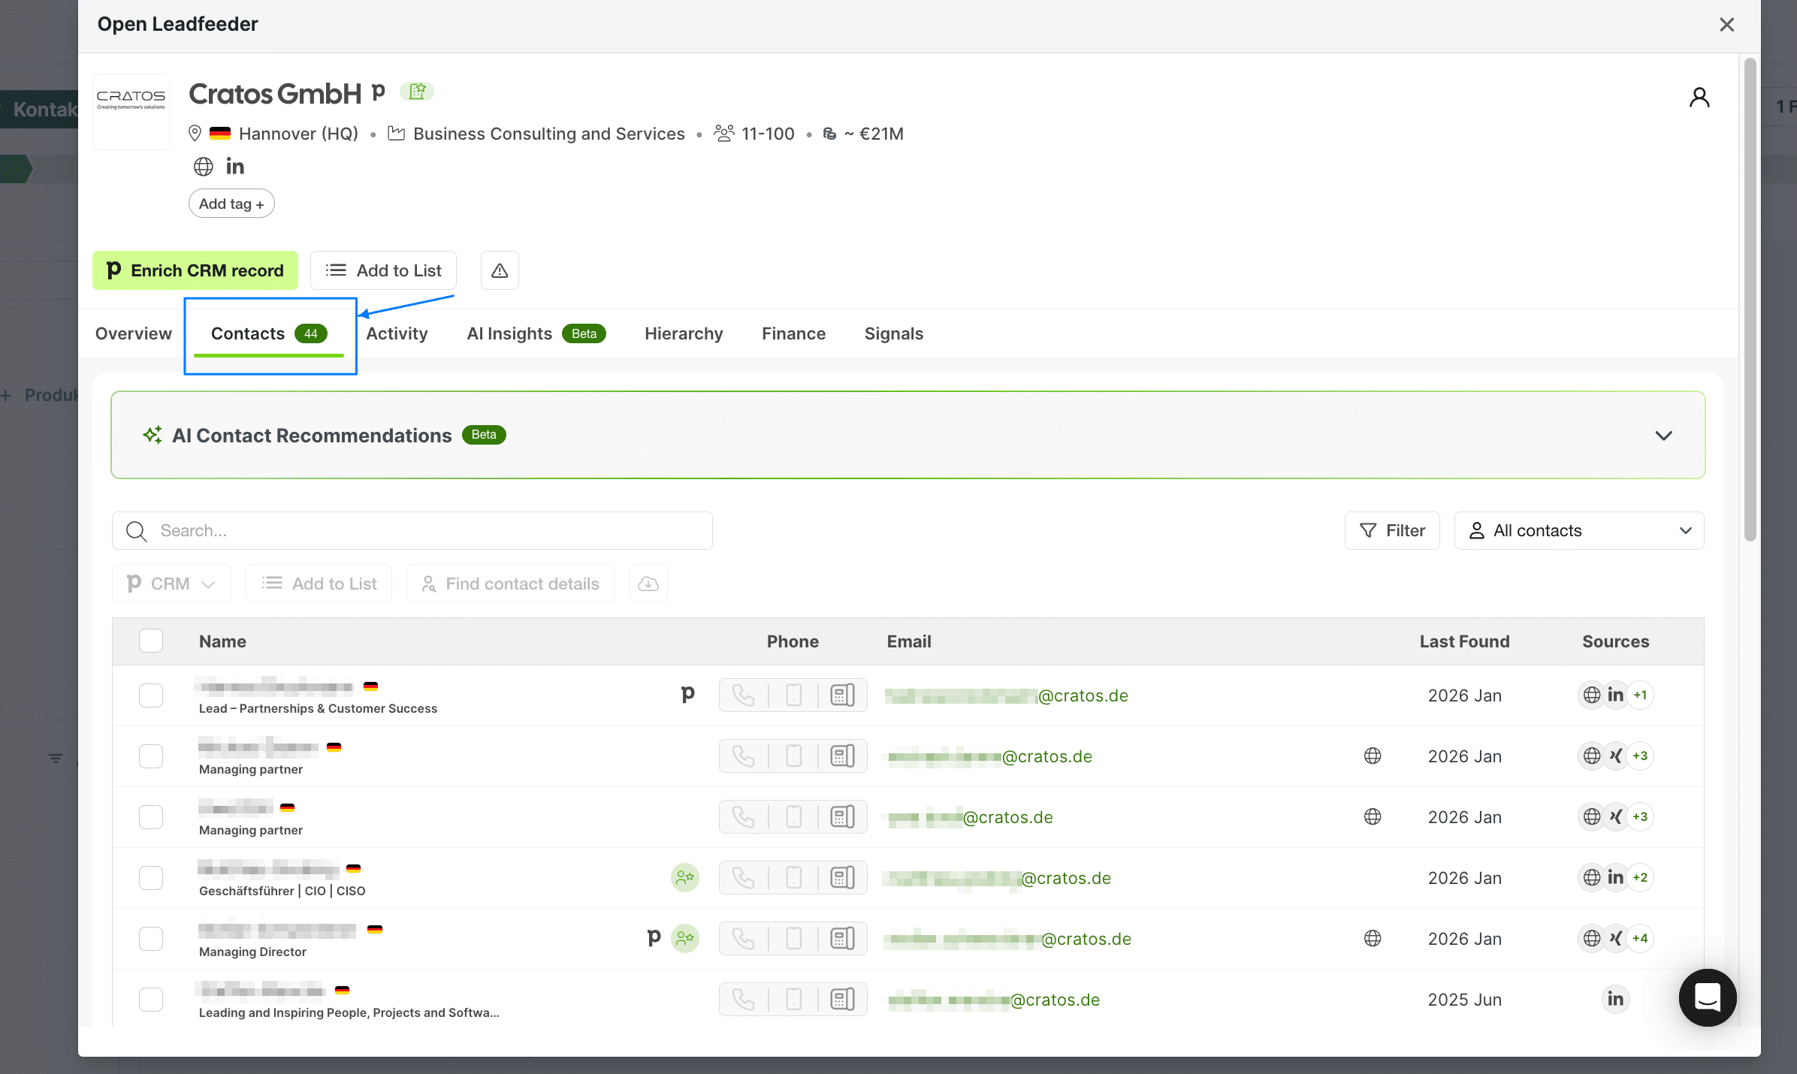Click Add to List button above contacts table
This screenshot has height=1074, width=1797.
coord(319,584)
